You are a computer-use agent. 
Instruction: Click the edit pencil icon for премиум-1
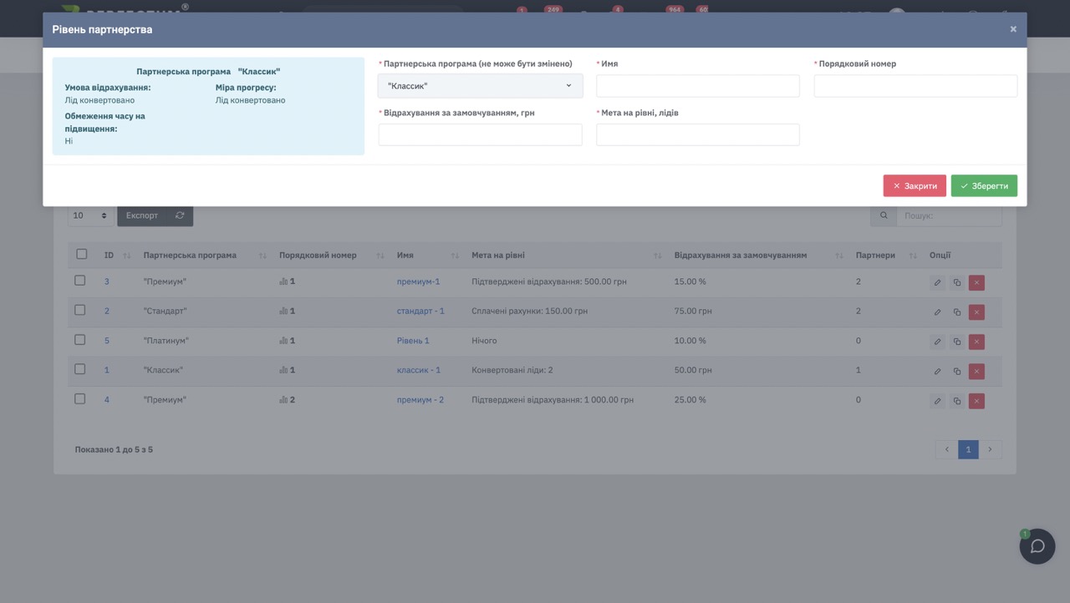point(937,283)
